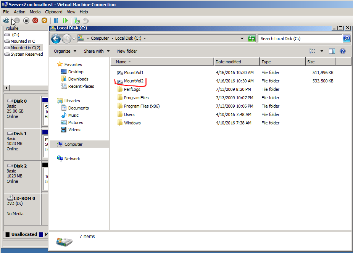Expand Local Disk (C:) breadcrumb arrow
The height and width of the screenshot is (253, 353).
coord(145,38)
